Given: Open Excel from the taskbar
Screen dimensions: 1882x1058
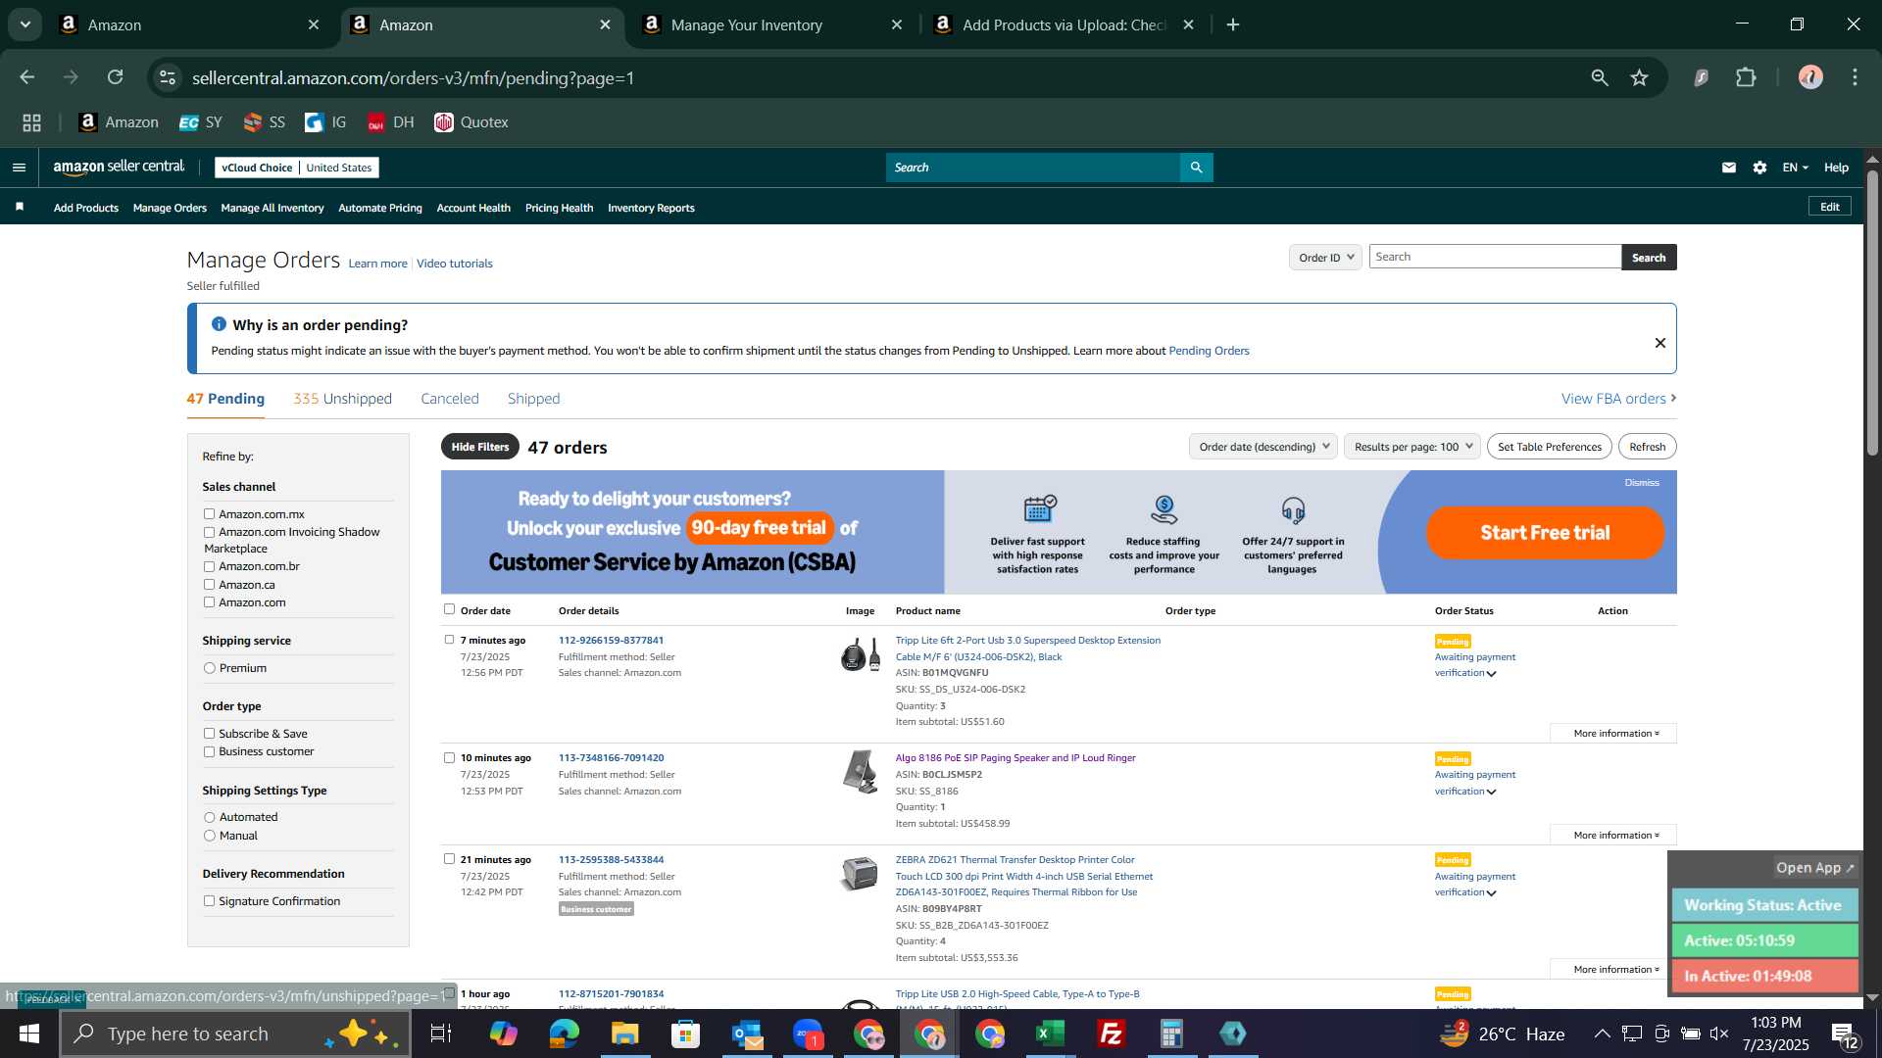Looking at the screenshot, I should point(1051,1034).
